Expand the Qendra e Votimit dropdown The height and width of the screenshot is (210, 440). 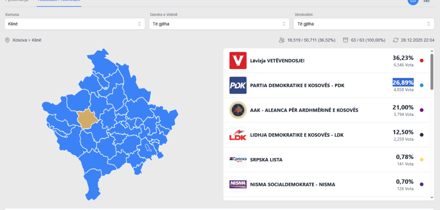pos(219,24)
